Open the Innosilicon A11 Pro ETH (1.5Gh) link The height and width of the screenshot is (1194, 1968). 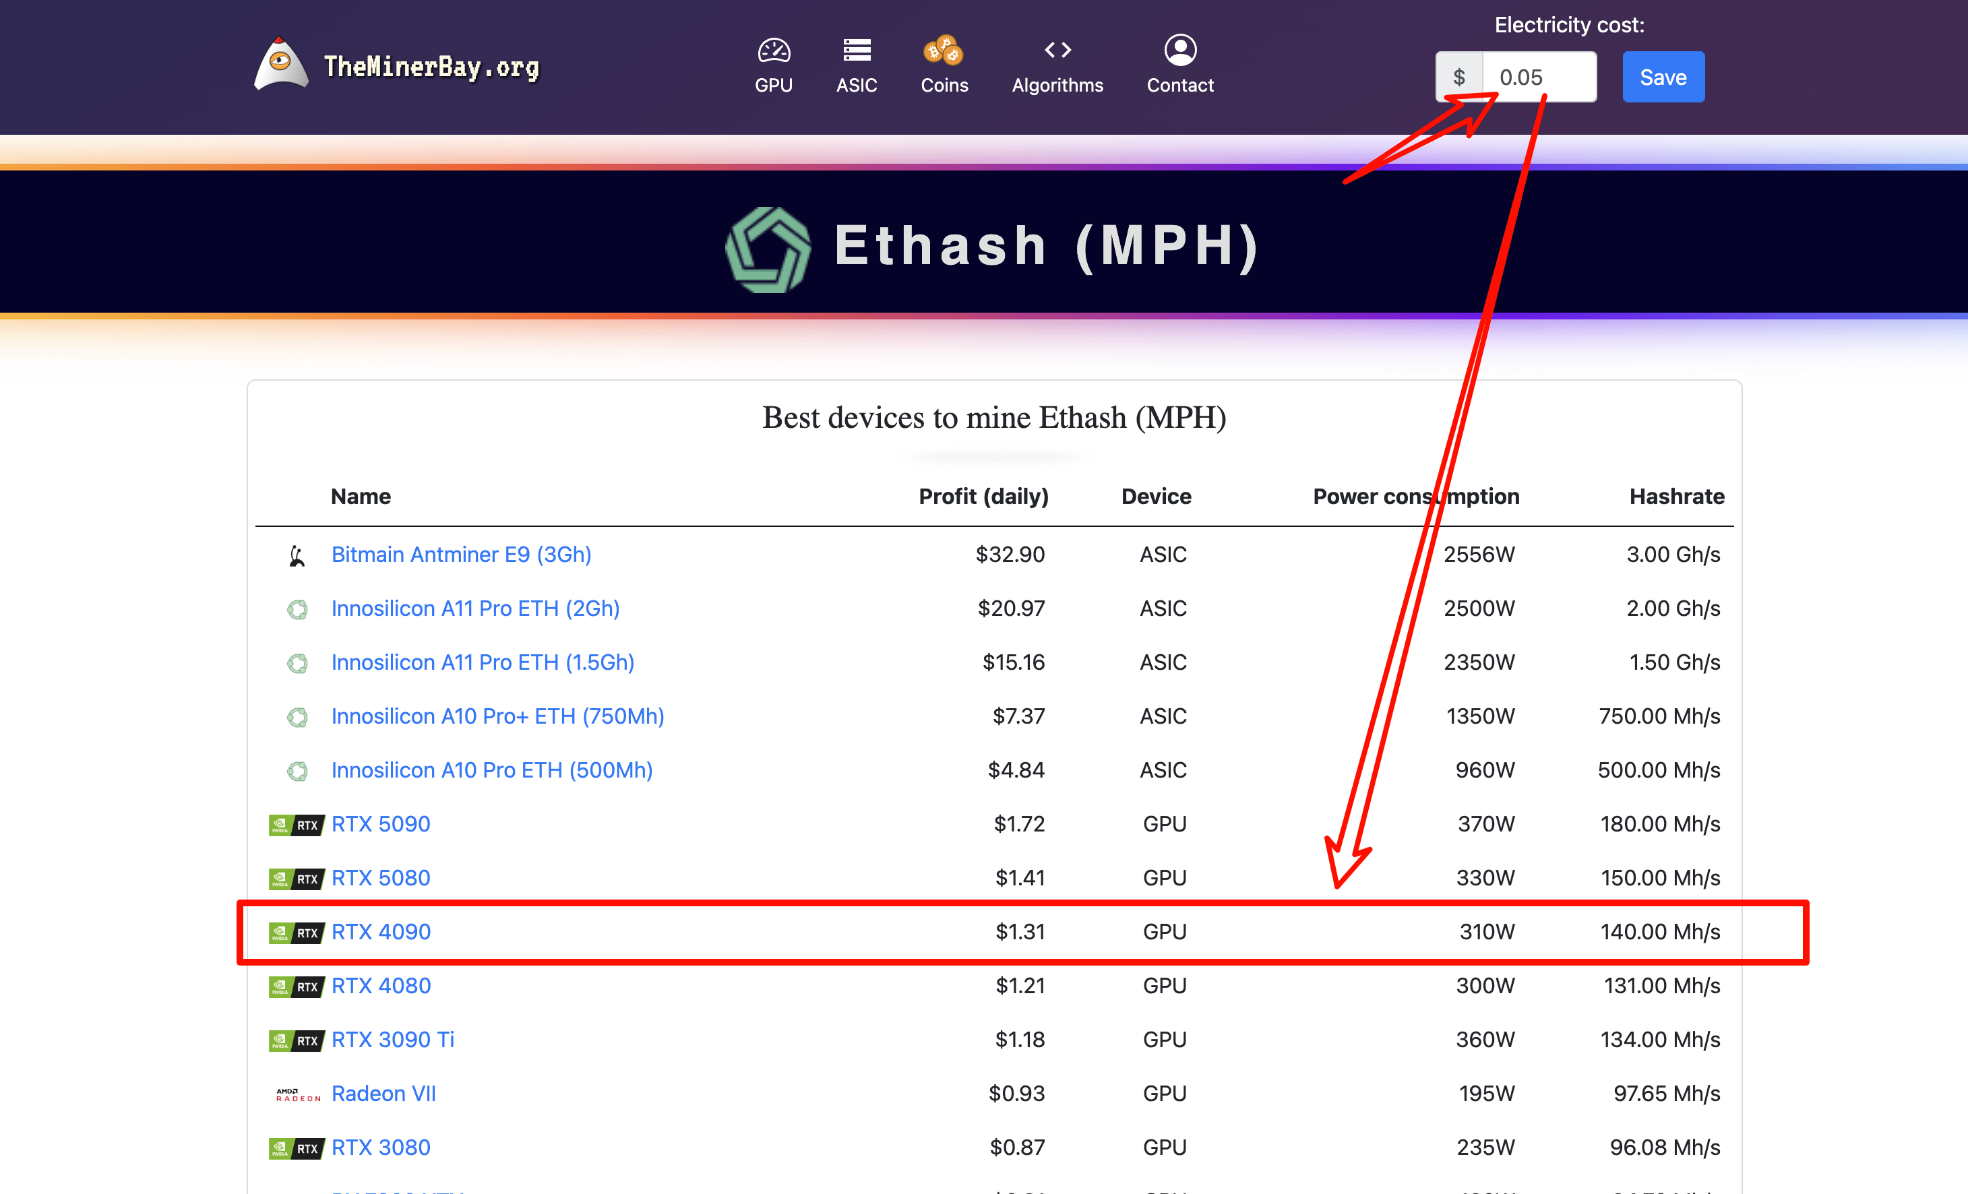(483, 662)
